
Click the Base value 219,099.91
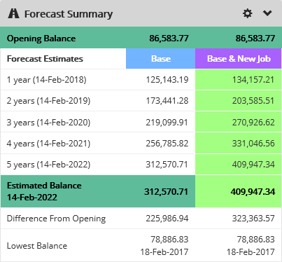(167, 123)
